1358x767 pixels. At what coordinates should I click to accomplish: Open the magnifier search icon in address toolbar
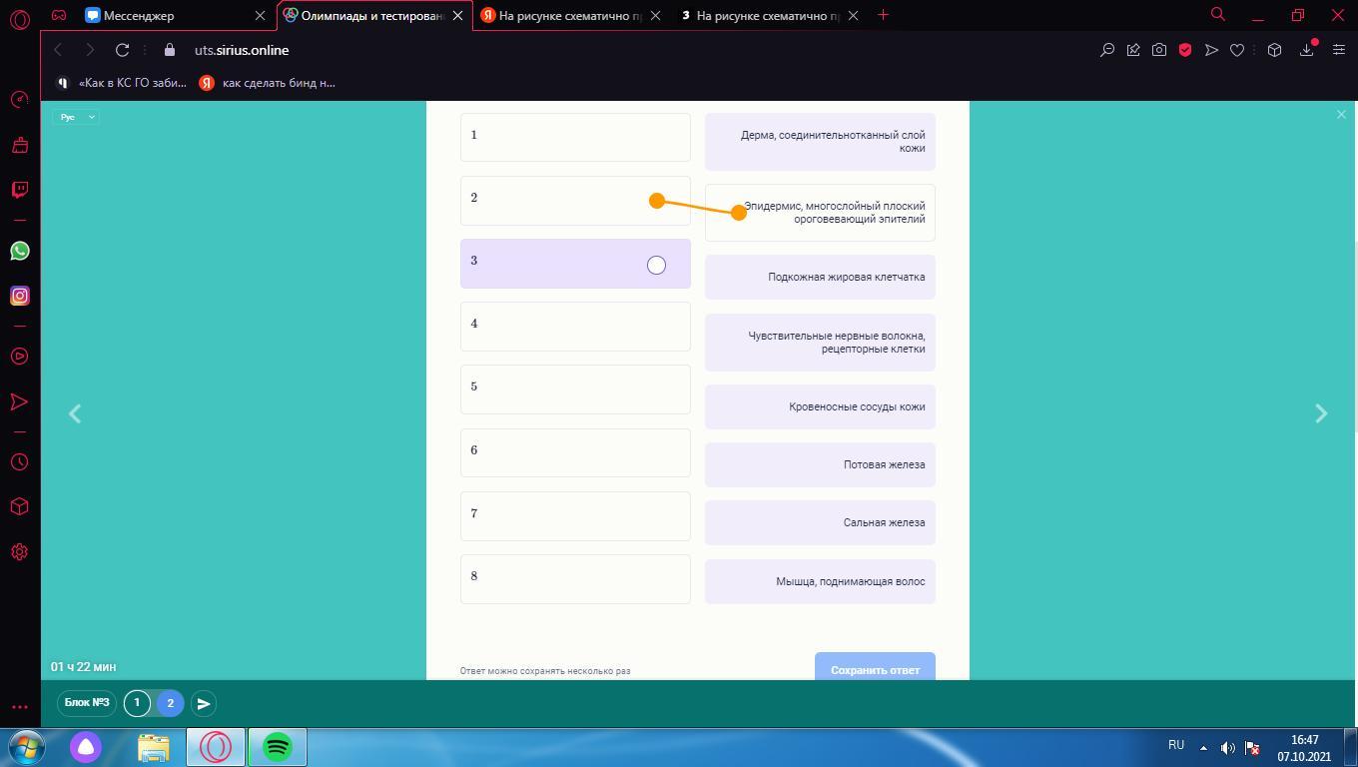(x=1107, y=50)
